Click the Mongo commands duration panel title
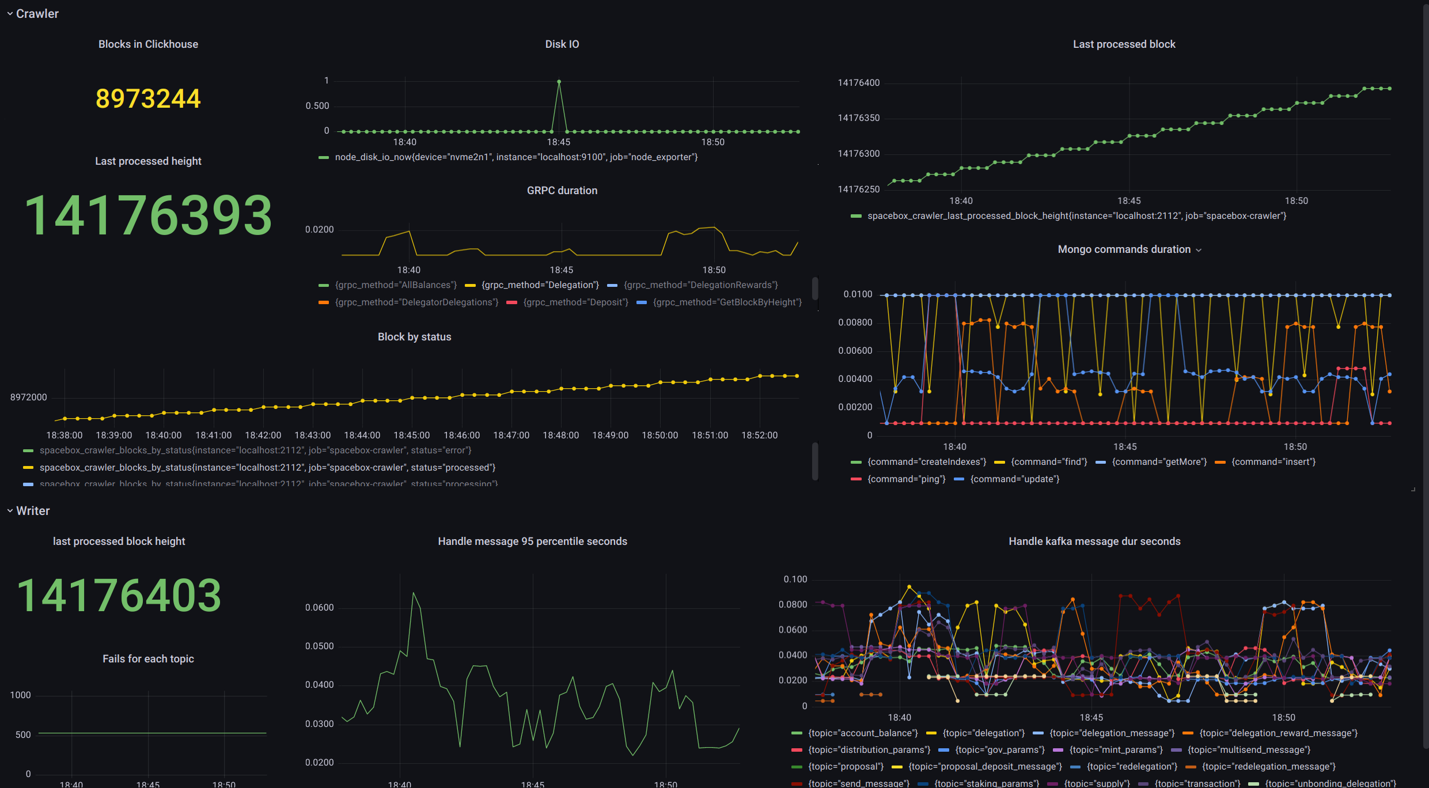 [x=1123, y=249]
